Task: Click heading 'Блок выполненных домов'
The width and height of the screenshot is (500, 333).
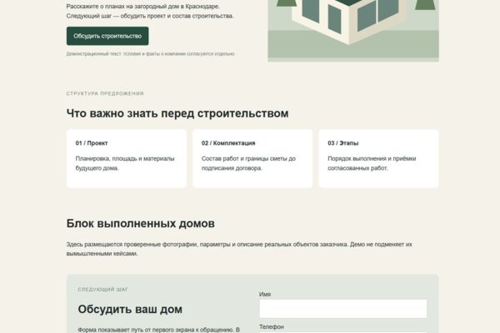Action: pyautogui.click(x=141, y=224)
